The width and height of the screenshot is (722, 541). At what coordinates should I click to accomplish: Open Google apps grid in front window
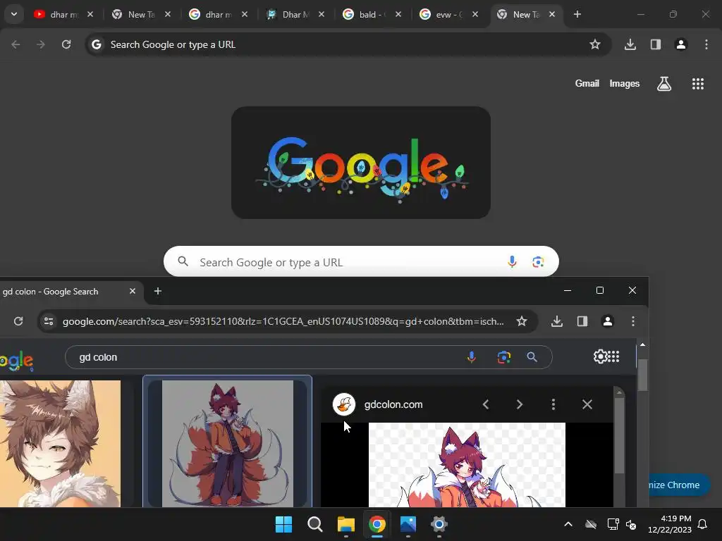[x=614, y=356]
